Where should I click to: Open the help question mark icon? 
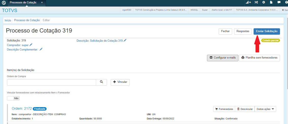click(x=286, y=2)
